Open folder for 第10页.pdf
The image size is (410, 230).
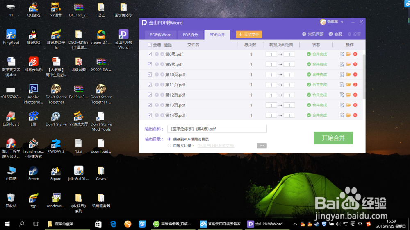coord(348,74)
